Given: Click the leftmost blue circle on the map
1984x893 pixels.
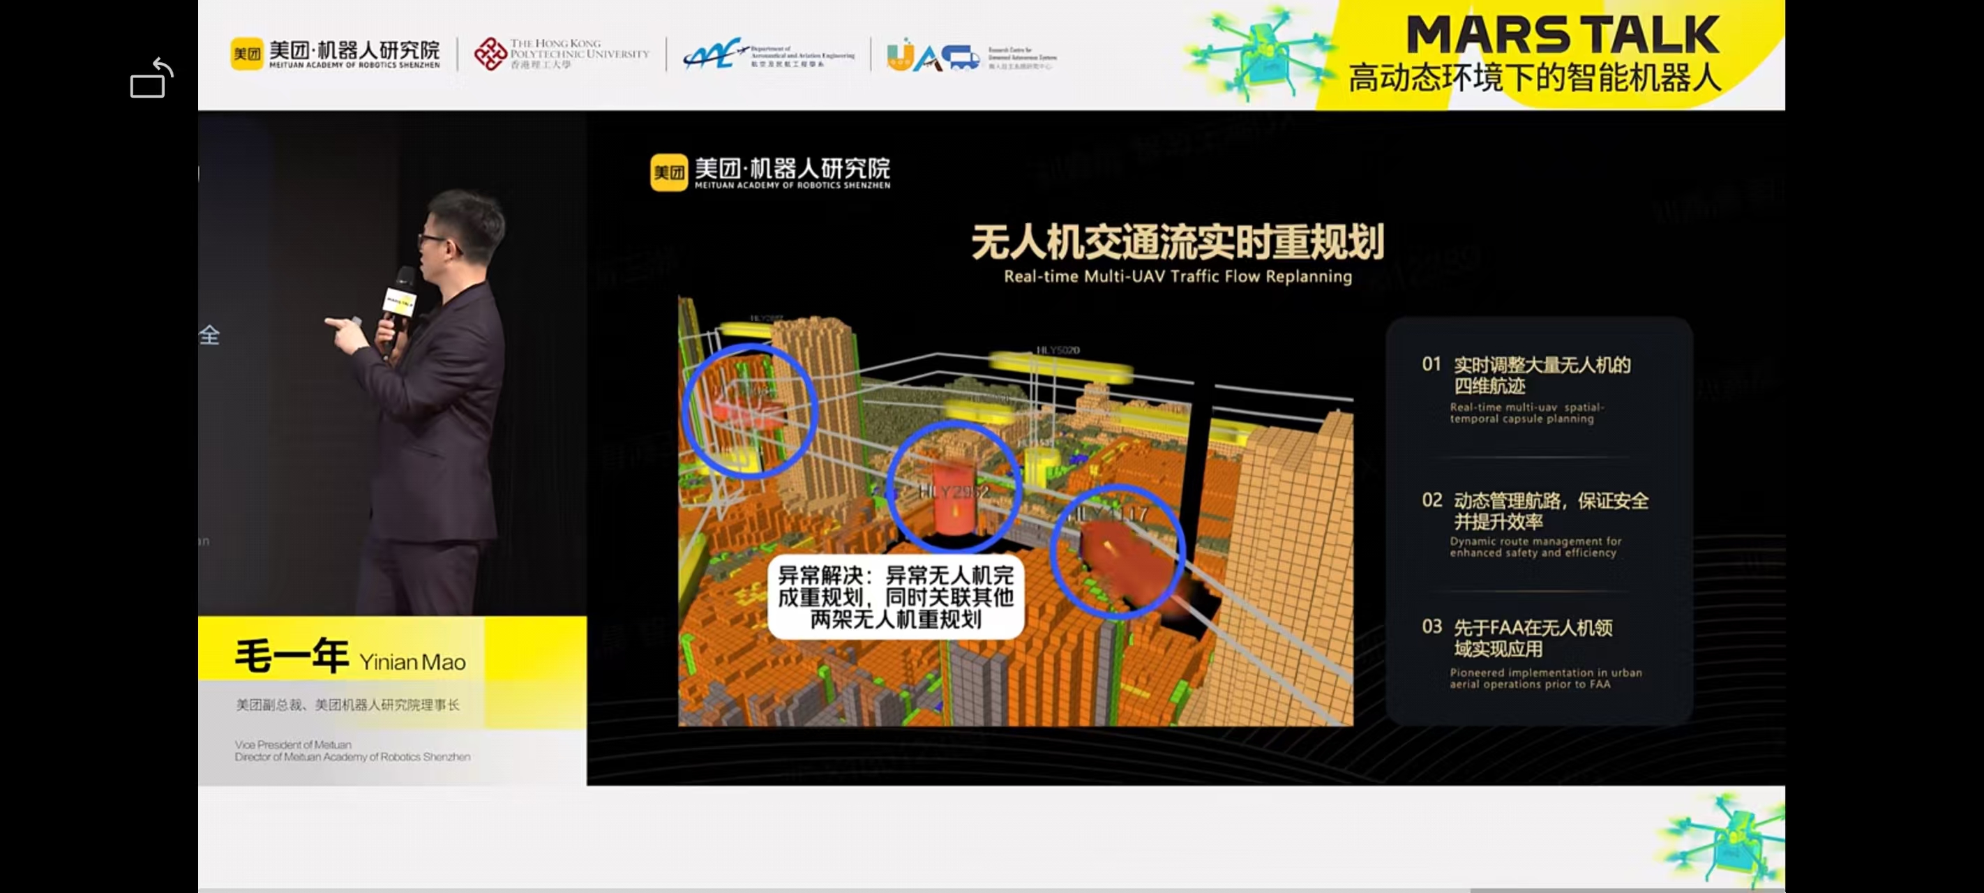Looking at the screenshot, I should click(749, 411).
